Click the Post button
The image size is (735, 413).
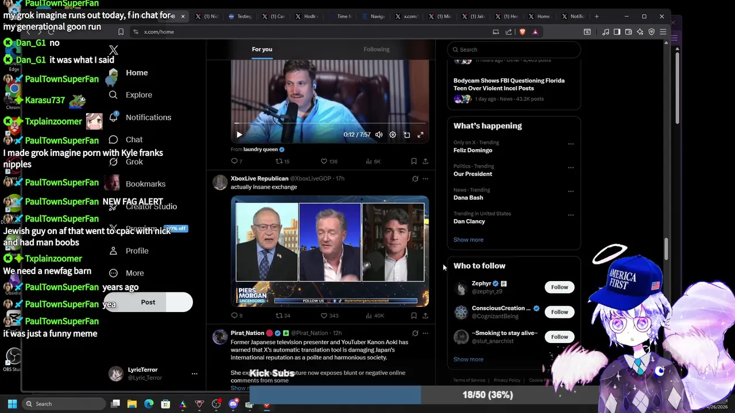tap(148, 302)
